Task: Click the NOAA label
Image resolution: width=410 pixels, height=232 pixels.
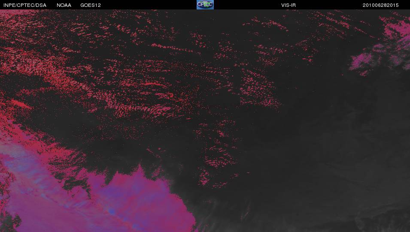Action: click(x=64, y=5)
